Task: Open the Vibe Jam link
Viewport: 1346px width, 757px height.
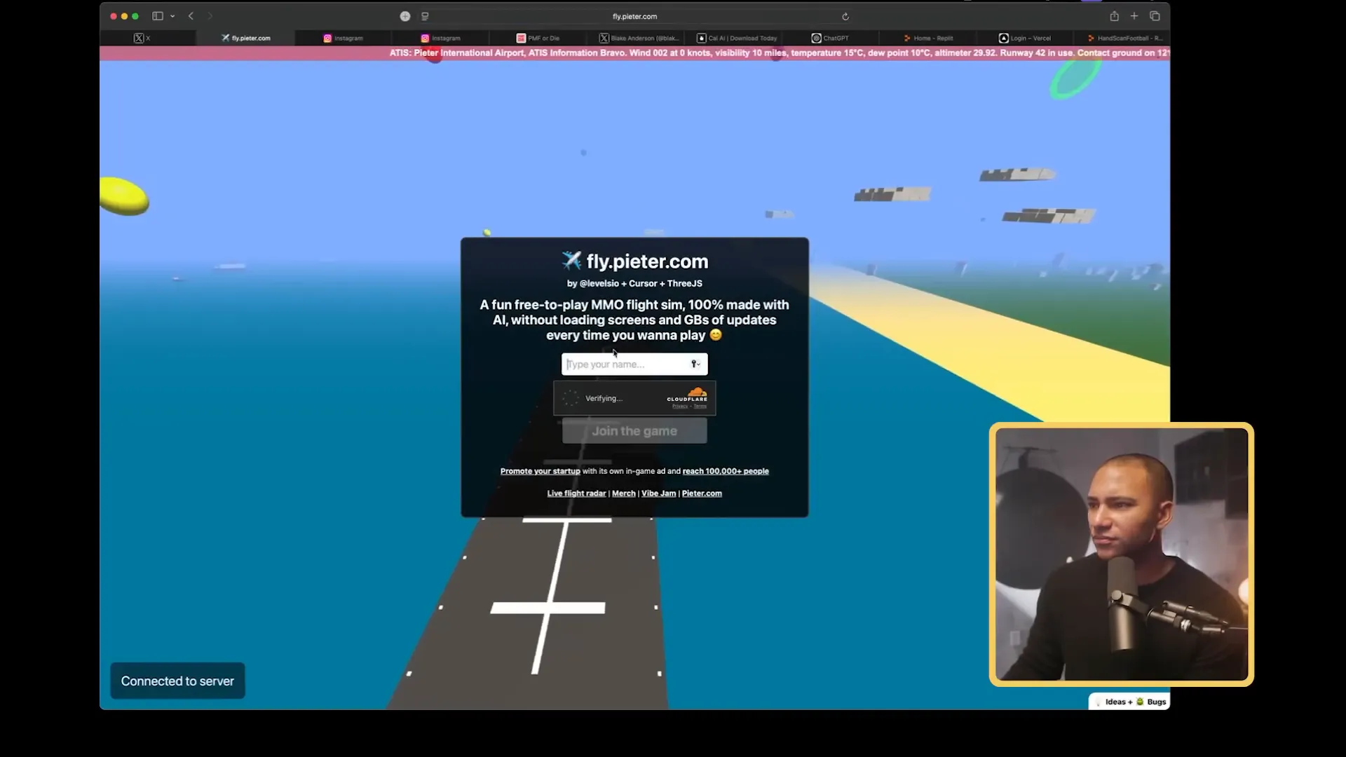Action: click(658, 493)
